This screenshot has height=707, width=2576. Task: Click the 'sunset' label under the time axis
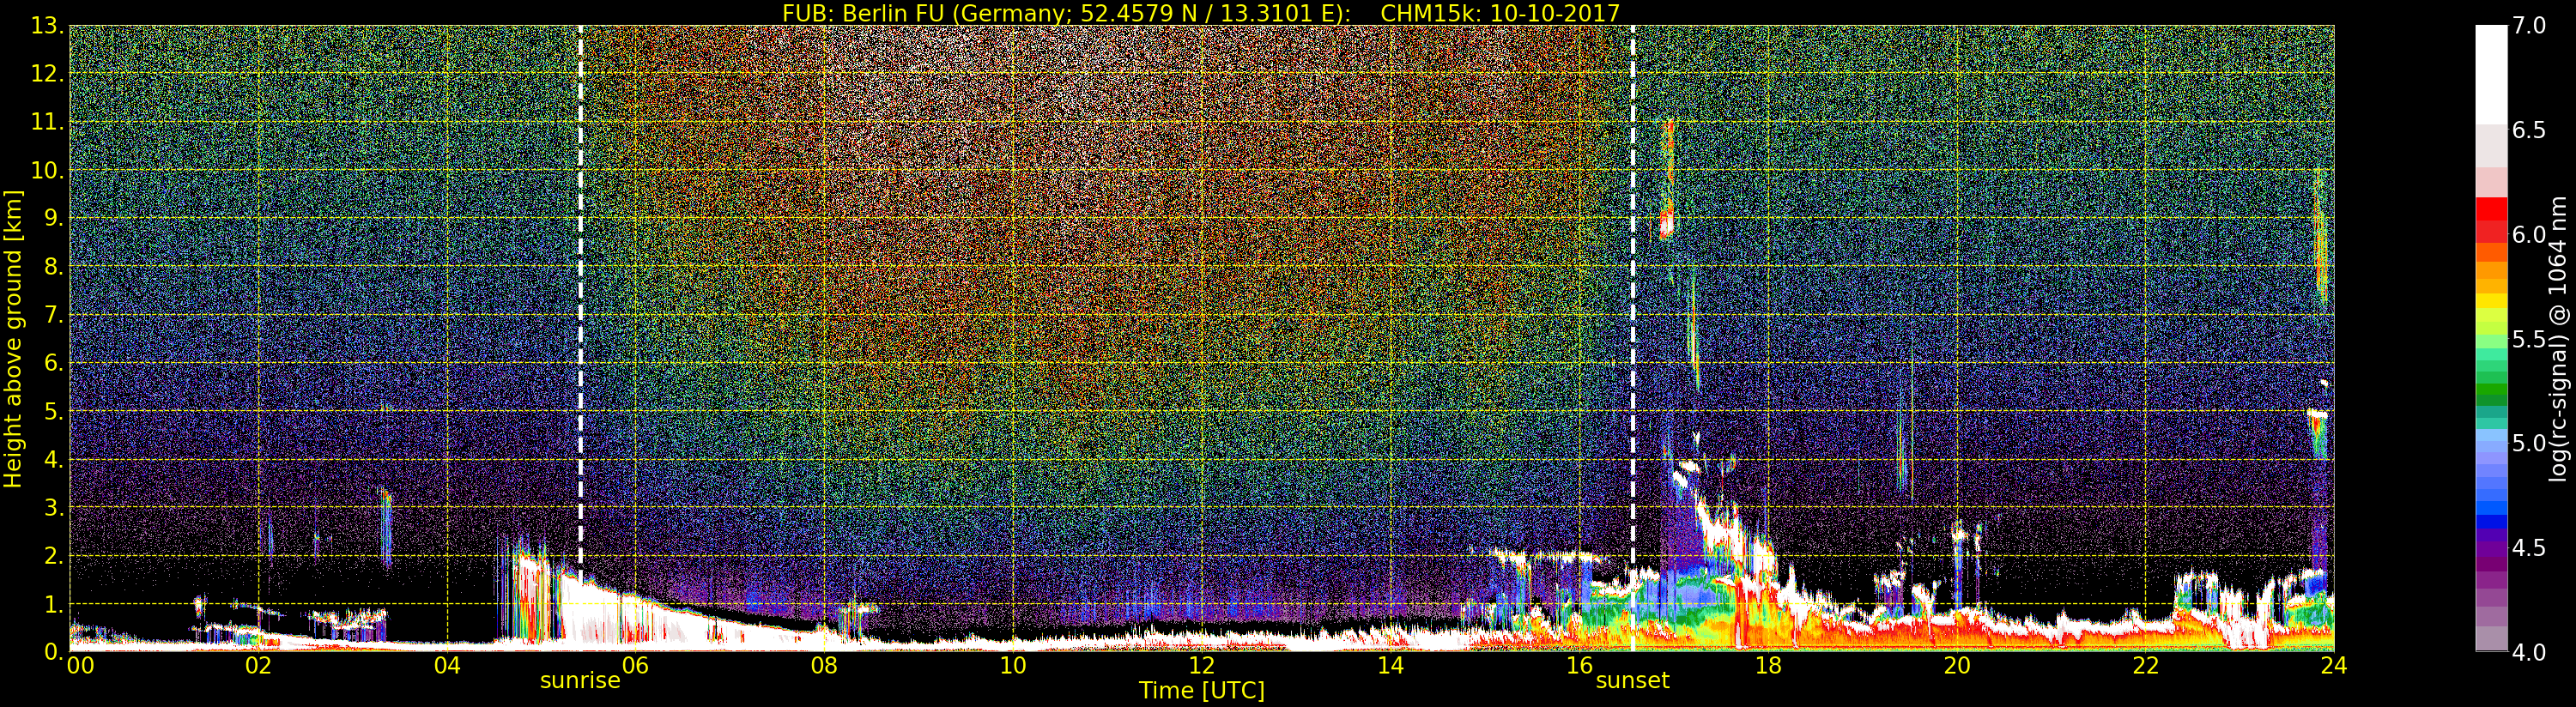tap(1633, 681)
